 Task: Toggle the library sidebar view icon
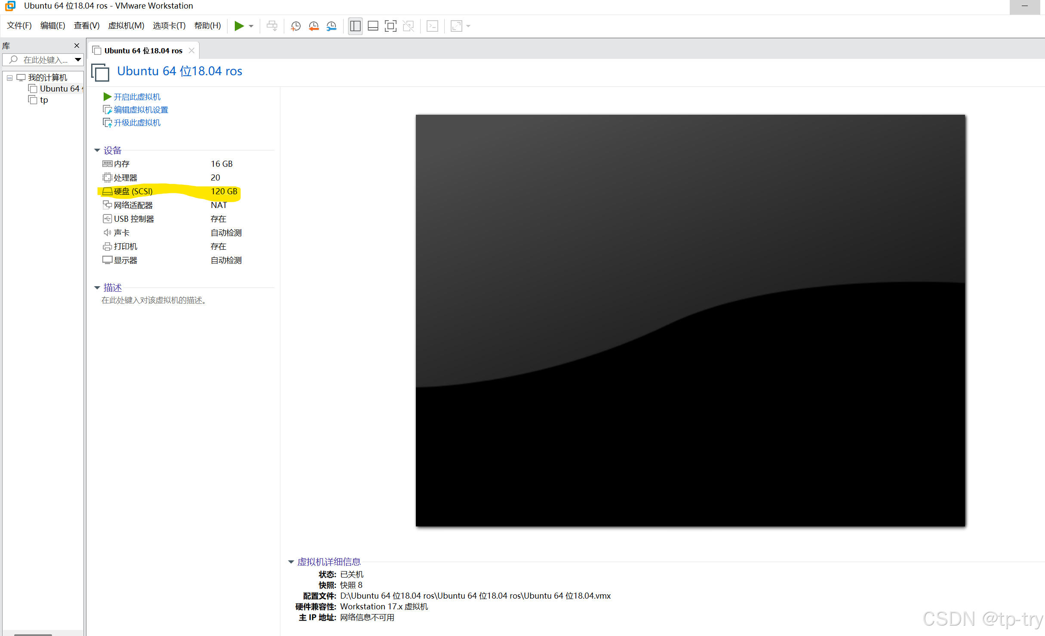(355, 26)
